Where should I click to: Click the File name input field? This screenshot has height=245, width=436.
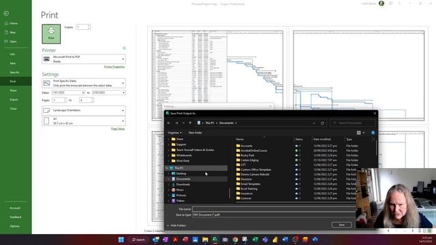point(274,209)
